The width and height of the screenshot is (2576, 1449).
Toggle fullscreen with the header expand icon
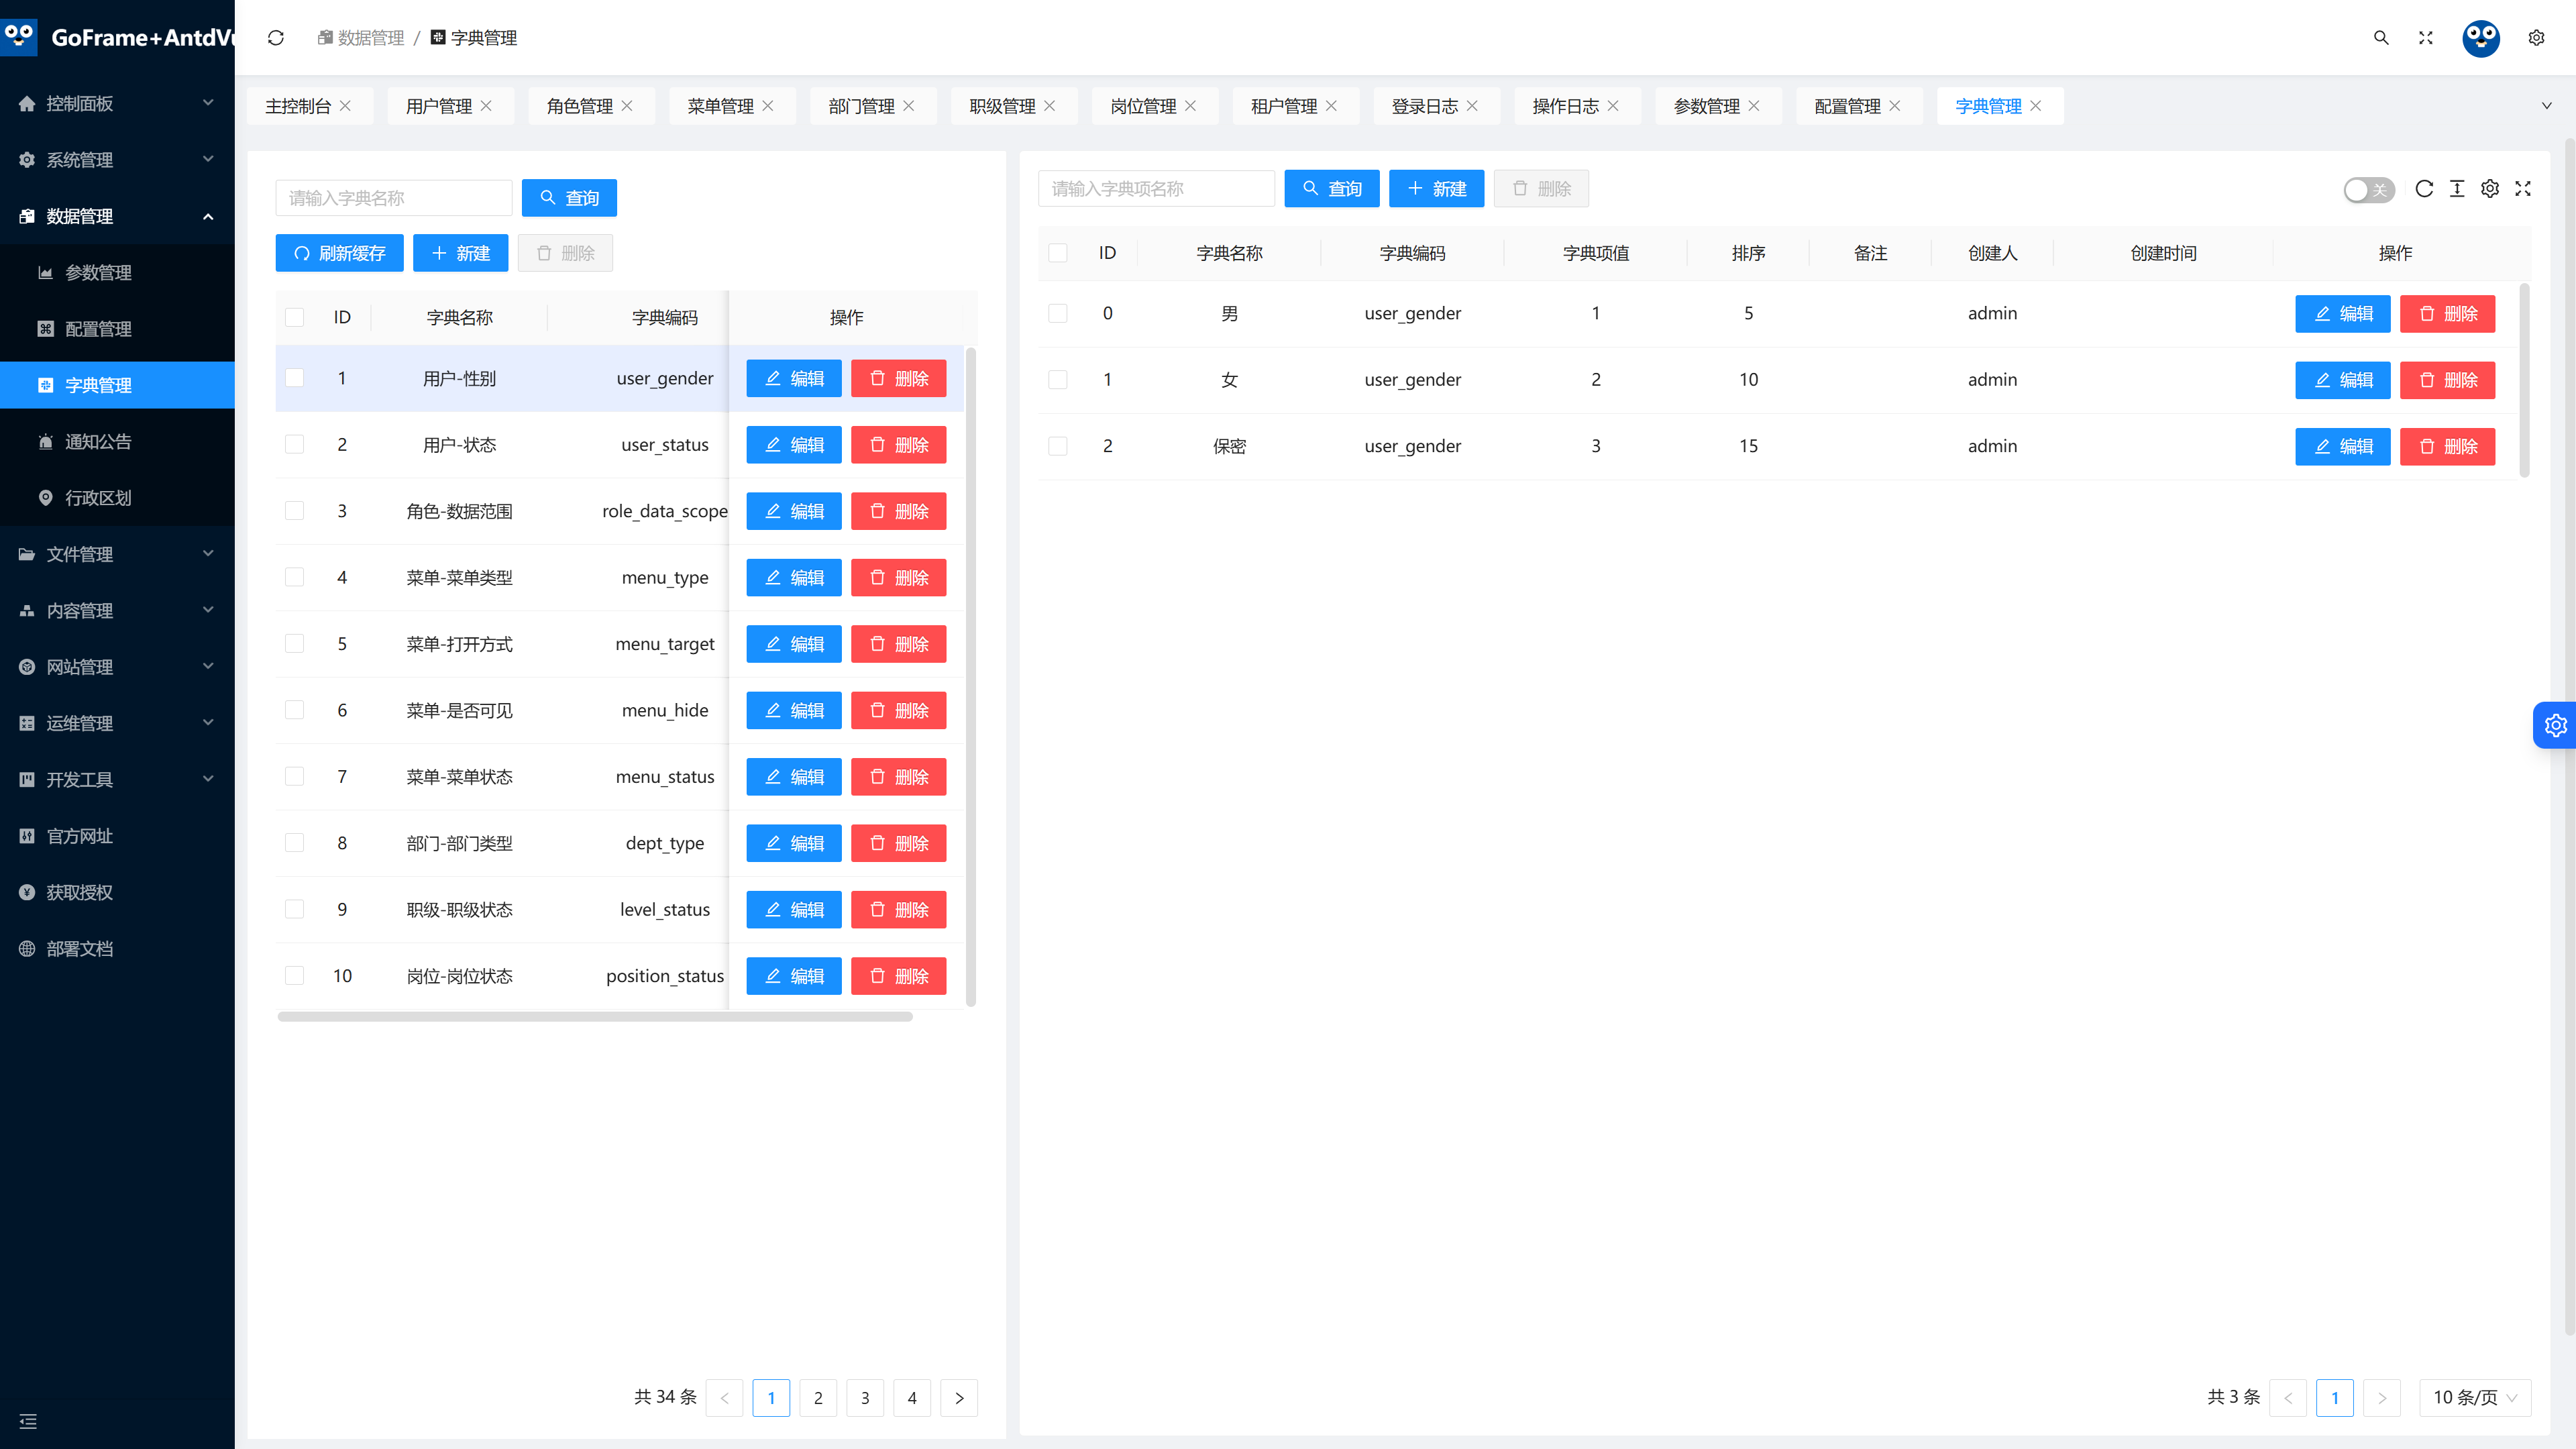pos(2426,38)
